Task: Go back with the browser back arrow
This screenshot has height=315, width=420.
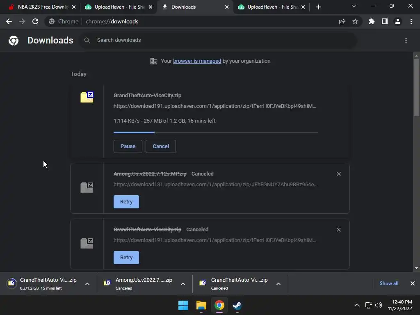Action: [x=9, y=21]
